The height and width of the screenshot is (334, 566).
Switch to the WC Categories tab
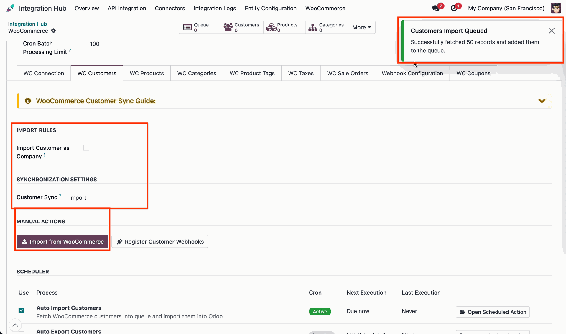pos(197,73)
